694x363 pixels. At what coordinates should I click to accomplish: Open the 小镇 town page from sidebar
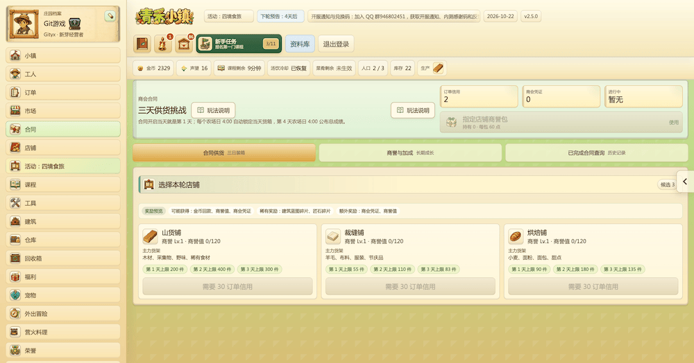click(63, 55)
